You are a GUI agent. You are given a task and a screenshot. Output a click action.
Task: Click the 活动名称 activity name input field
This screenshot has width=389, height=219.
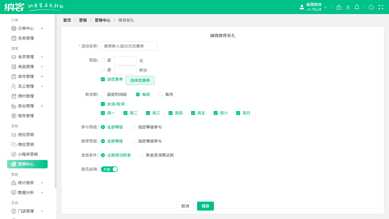pos(129,46)
